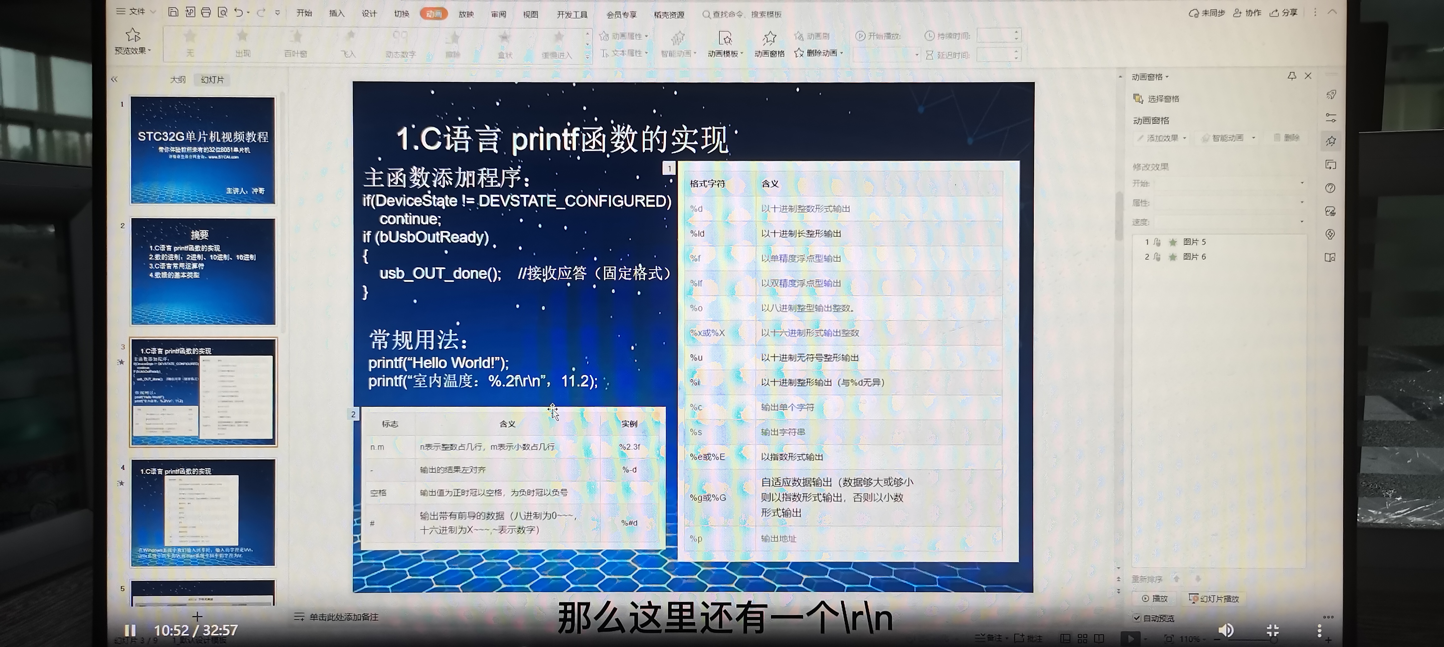Exit fullscreen in the video player
Image resolution: width=1444 pixels, height=647 pixels.
point(1273,630)
